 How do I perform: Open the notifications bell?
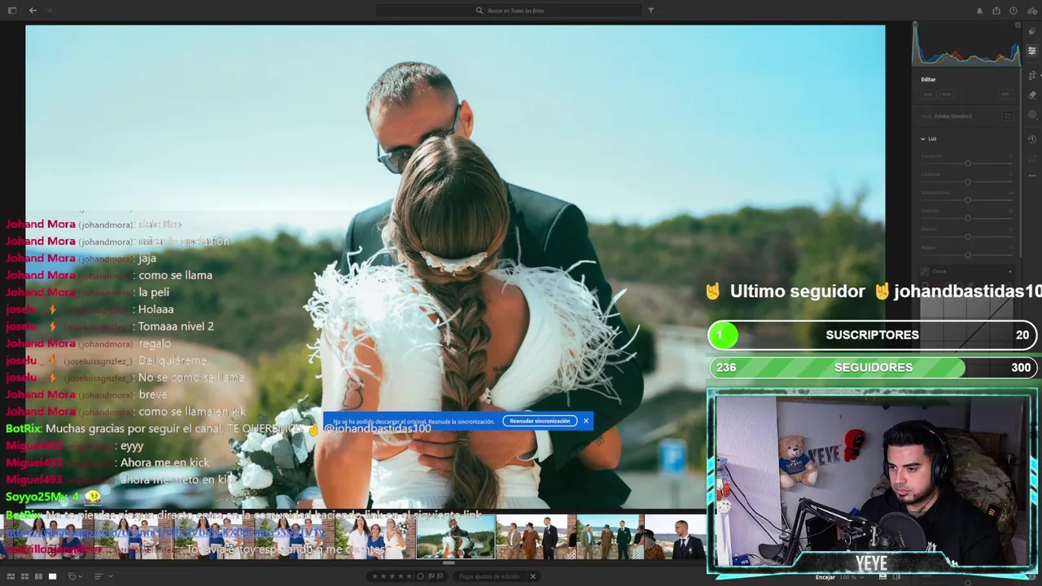[x=979, y=11]
